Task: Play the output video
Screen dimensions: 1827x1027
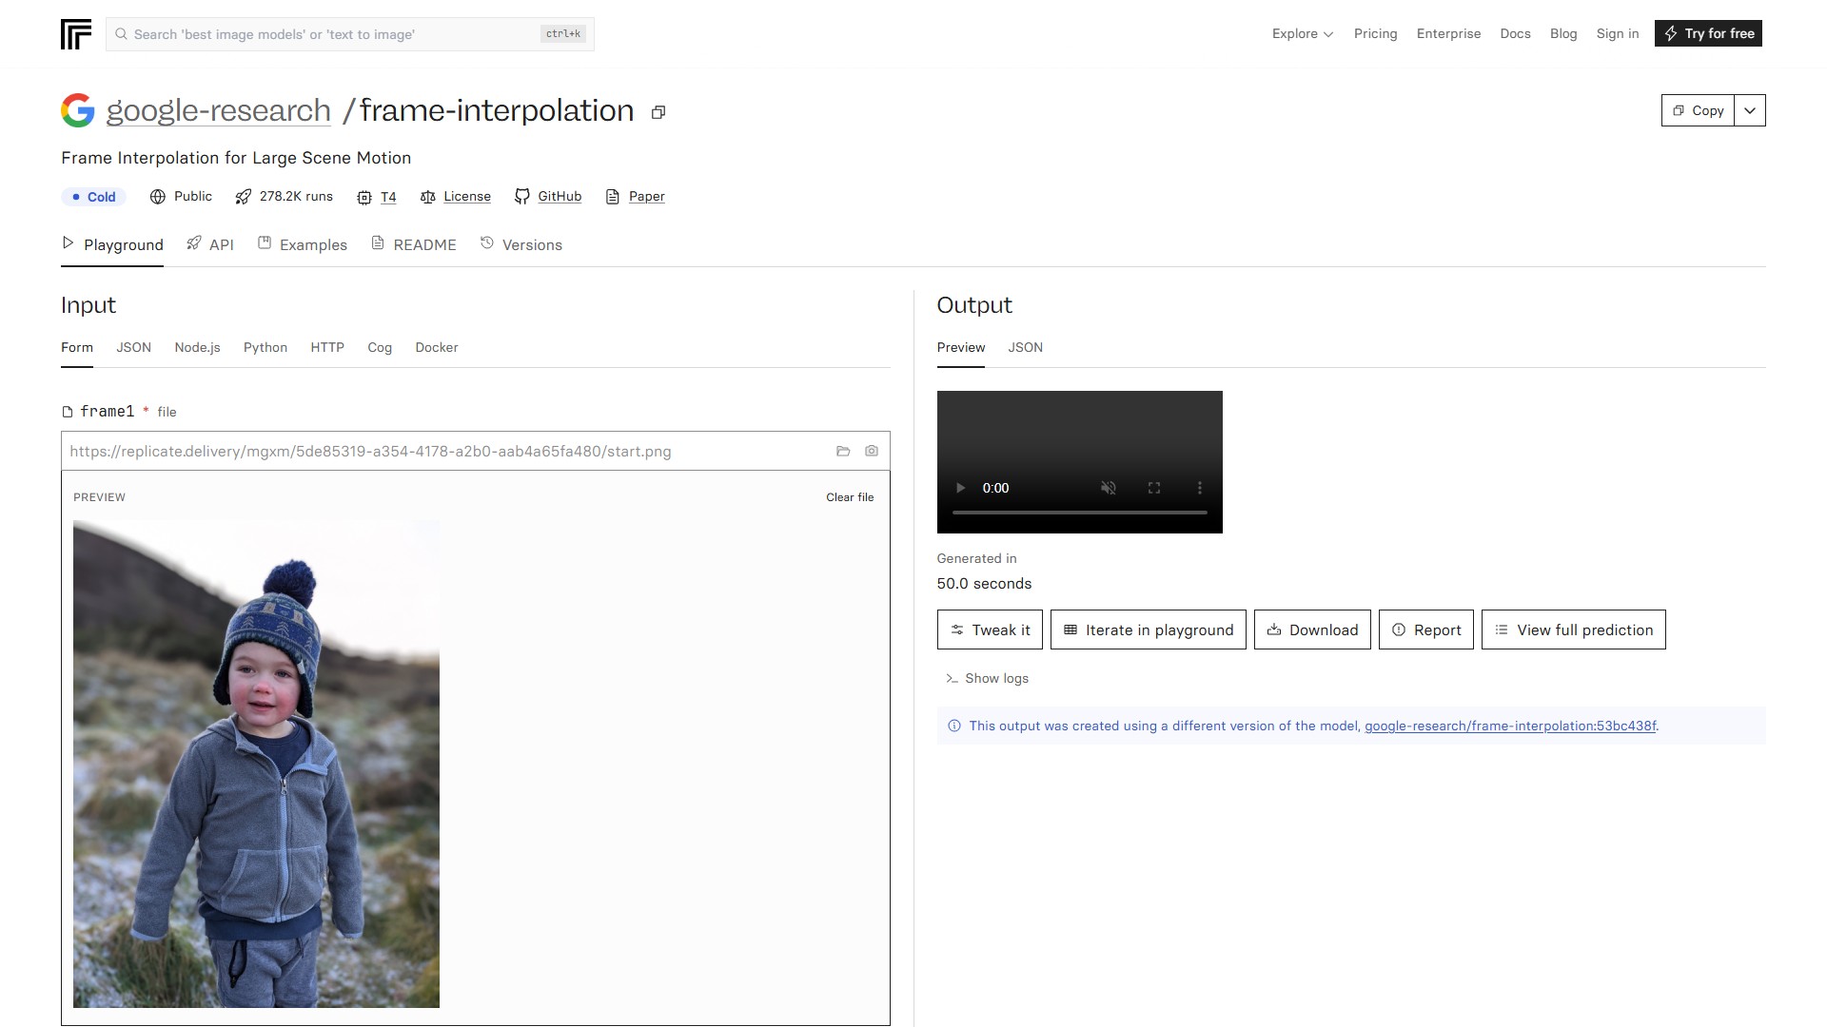Action: point(960,488)
